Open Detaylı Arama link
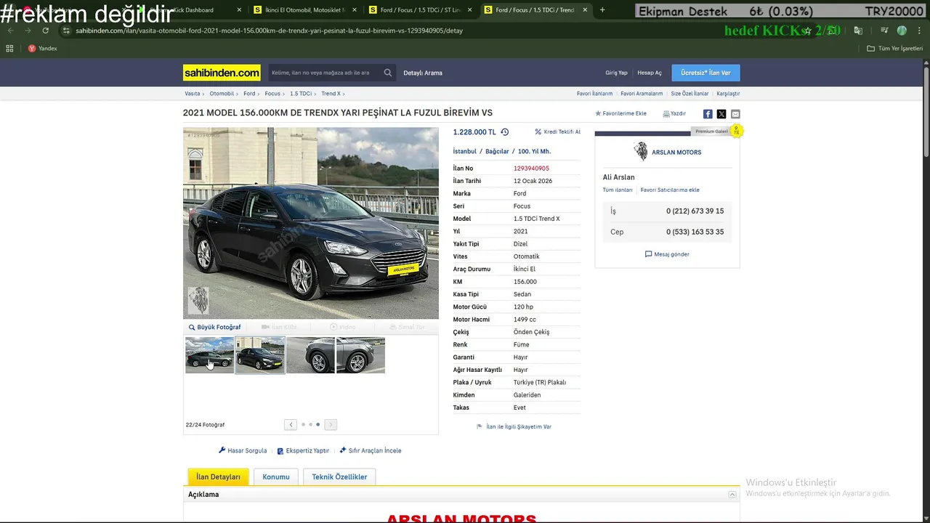This screenshot has height=523, width=930. point(423,73)
